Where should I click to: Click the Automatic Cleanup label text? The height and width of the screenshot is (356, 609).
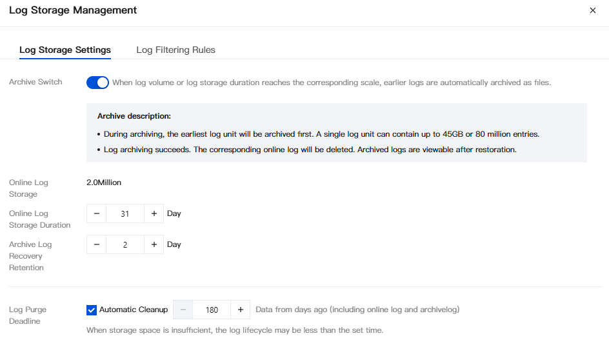[x=134, y=310]
